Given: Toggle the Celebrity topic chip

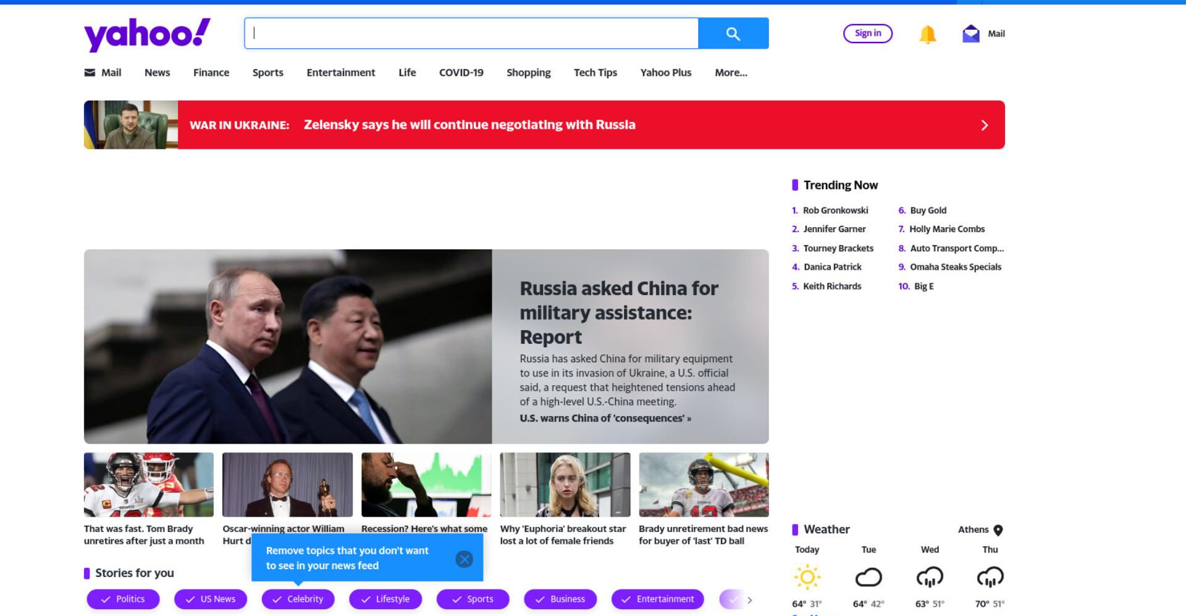Looking at the screenshot, I should (298, 599).
